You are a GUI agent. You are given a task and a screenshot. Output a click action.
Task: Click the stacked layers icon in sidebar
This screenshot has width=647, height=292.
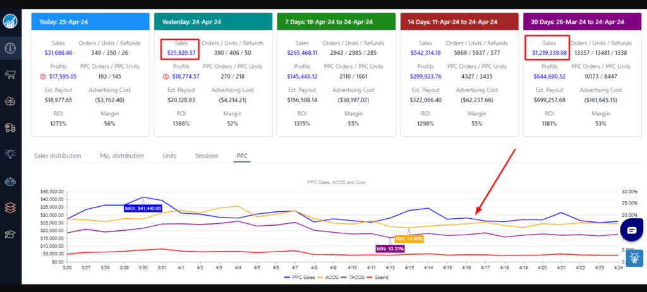(10, 207)
